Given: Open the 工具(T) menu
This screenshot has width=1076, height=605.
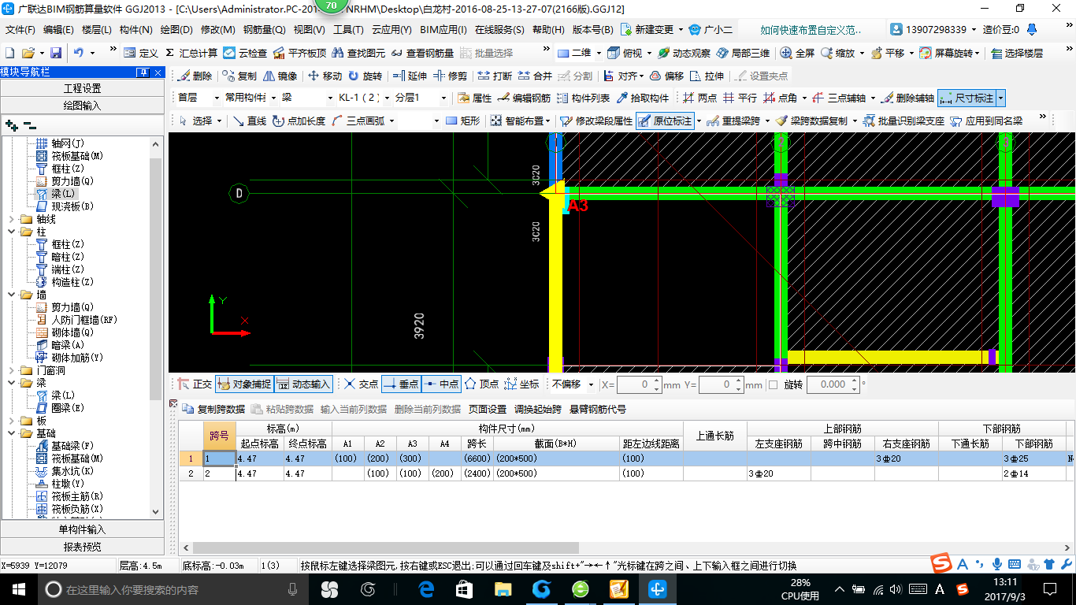Looking at the screenshot, I should (348, 30).
